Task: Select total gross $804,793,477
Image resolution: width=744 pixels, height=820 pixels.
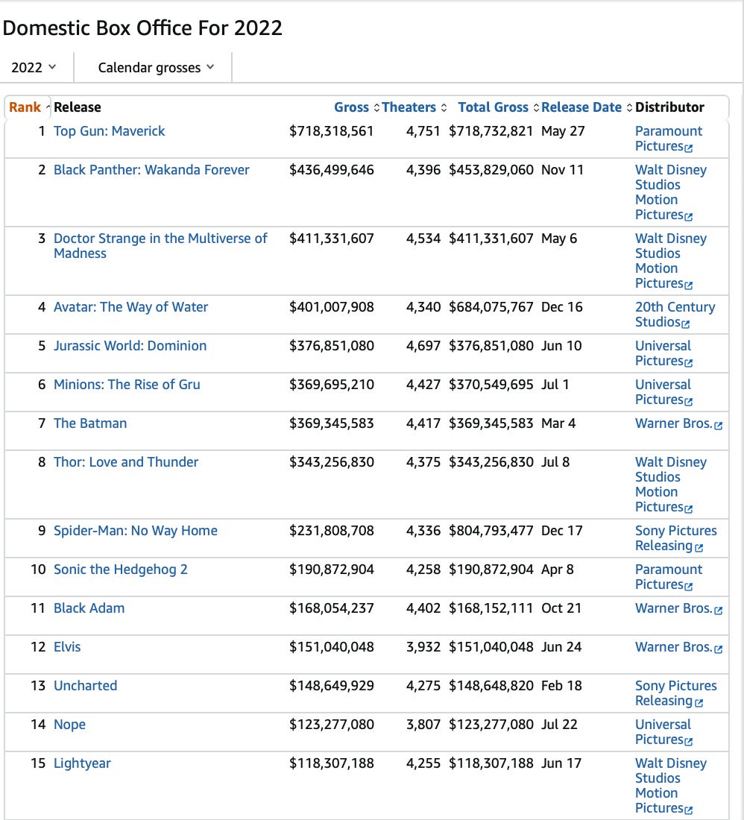Action: (491, 530)
